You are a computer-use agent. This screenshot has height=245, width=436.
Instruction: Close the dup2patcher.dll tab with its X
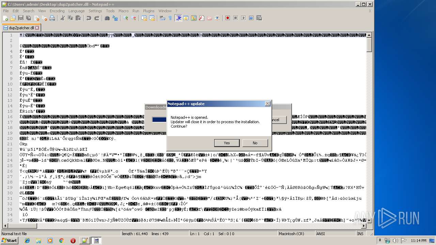tap(37, 28)
